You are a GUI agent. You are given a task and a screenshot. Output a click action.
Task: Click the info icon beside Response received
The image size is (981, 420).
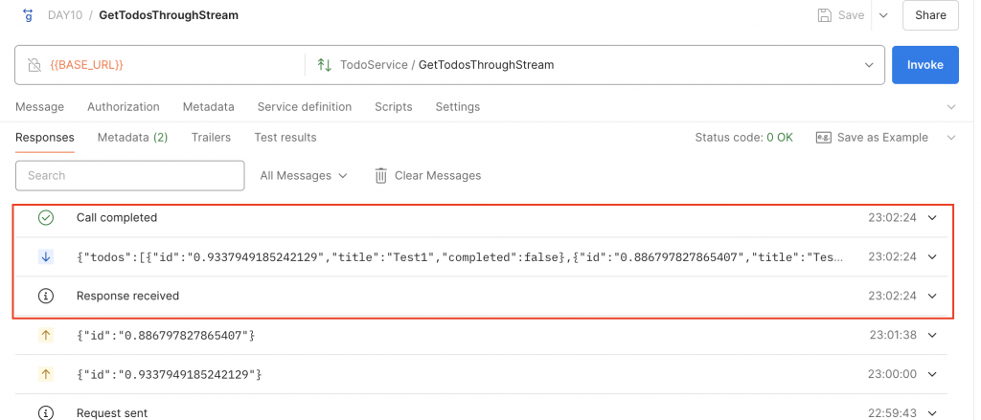(x=46, y=296)
